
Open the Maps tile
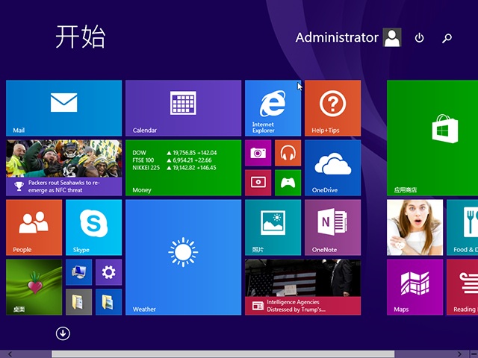click(415, 287)
